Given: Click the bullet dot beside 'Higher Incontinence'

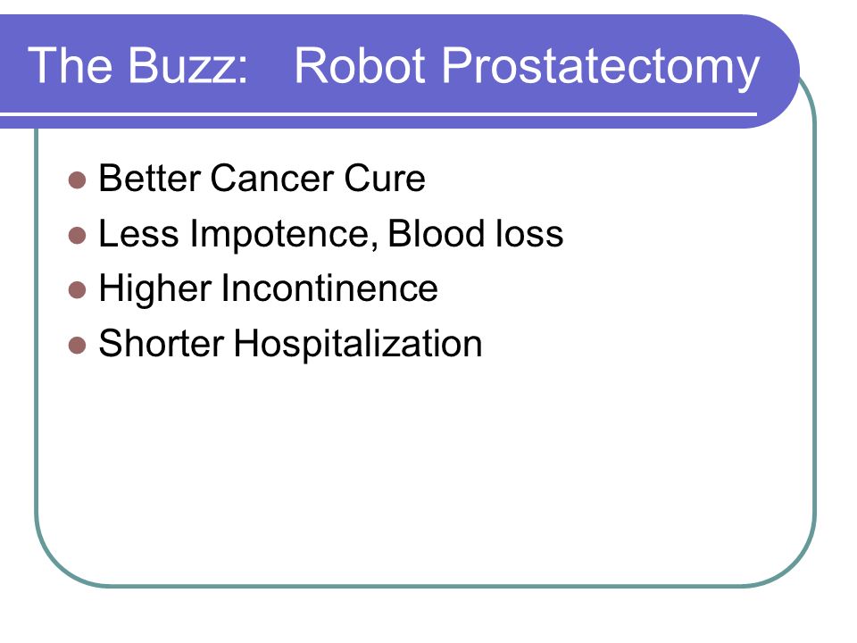Looking at the screenshot, I should click(x=78, y=290).
